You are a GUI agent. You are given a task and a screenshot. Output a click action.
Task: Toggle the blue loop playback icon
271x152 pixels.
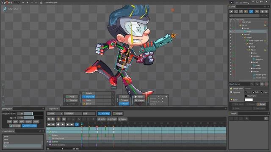(x=77, y=124)
